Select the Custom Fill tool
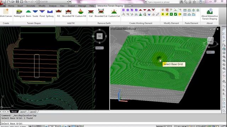This screenshot has width=227, height=127. [81, 13]
